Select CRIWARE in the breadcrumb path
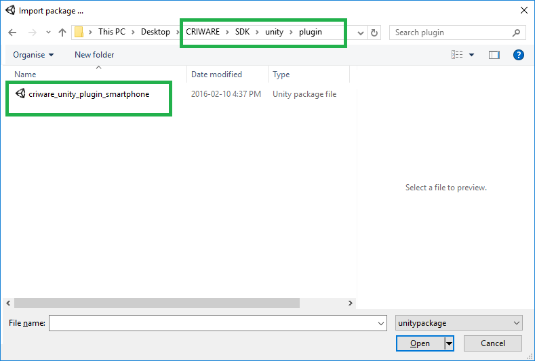This screenshot has width=535, height=361. point(203,32)
